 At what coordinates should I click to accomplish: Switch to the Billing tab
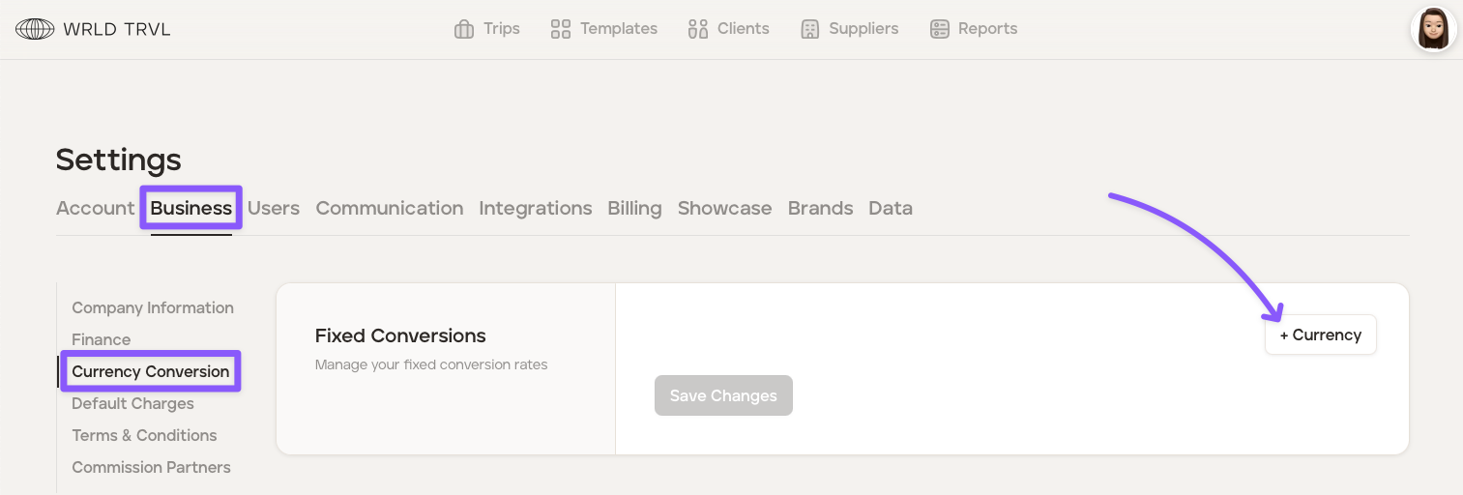(x=634, y=208)
